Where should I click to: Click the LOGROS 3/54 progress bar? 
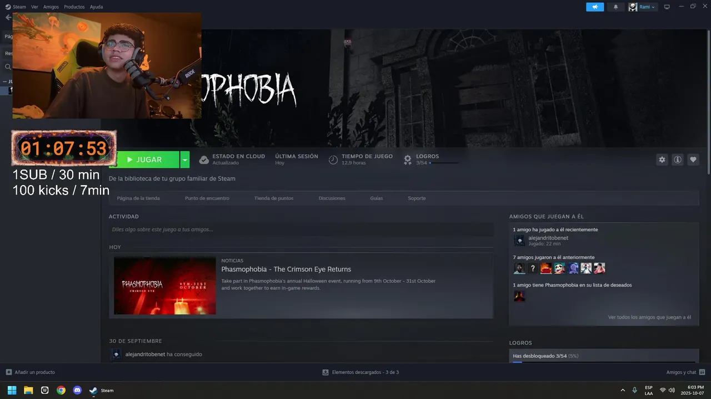pos(444,163)
